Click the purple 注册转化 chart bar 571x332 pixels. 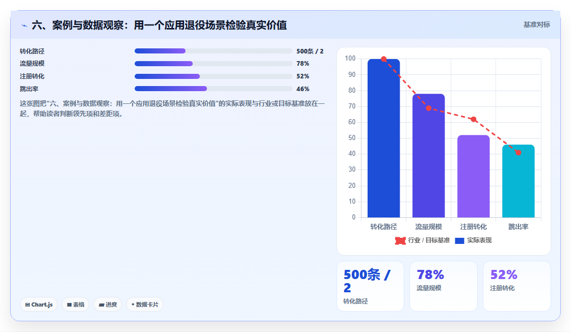(x=474, y=176)
